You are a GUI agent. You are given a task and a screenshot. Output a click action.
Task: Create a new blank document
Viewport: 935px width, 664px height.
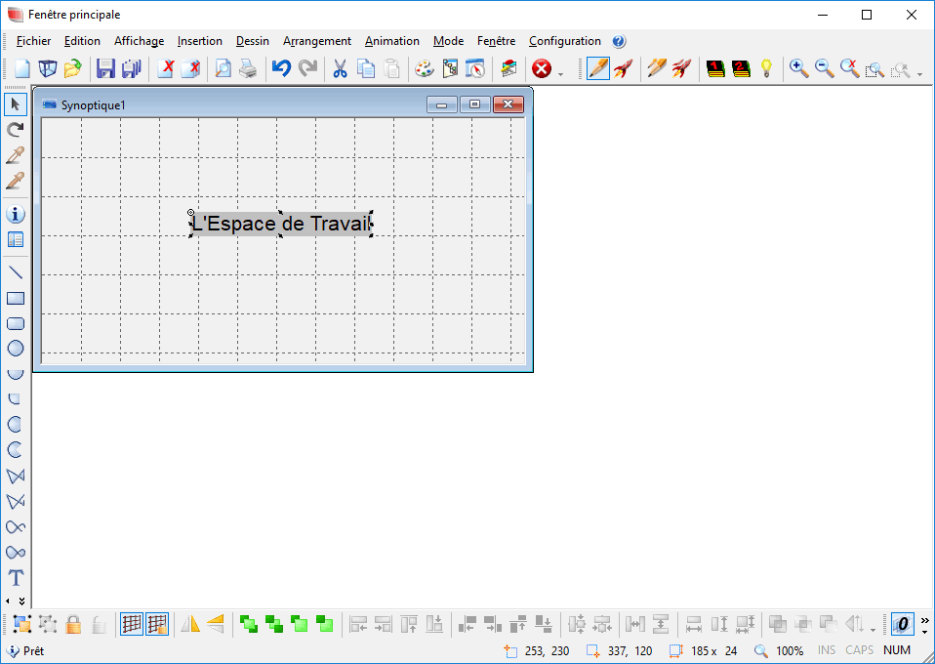coord(22,68)
